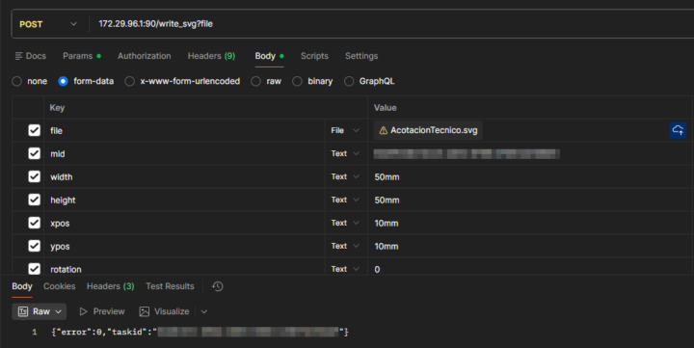The height and width of the screenshot is (348, 694).
Task: Open the Text type dropdown for ypos
Action: [x=345, y=245]
